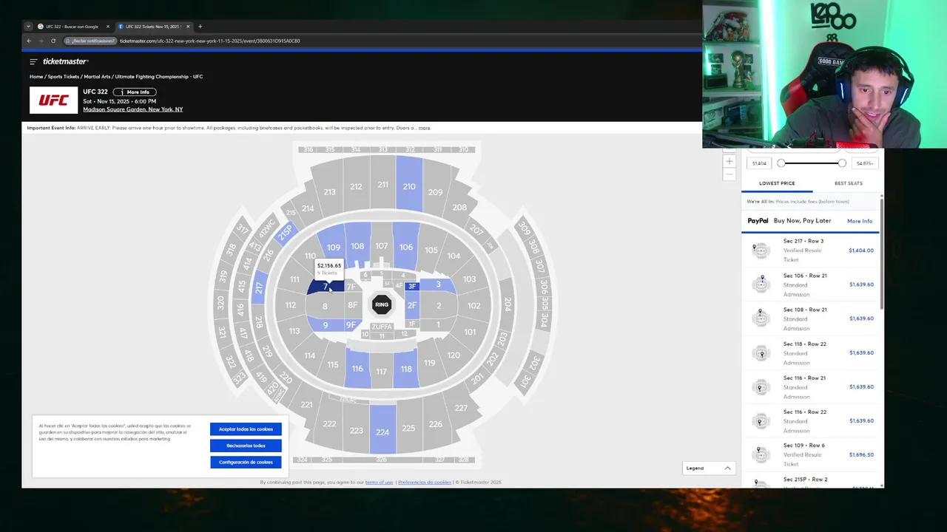Expand important event info with more
Viewport: 947px width, 532px height.
pyautogui.click(x=424, y=128)
